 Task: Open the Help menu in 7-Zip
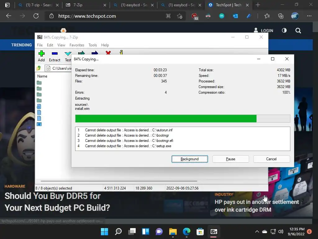pyautogui.click(x=105, y=45)
